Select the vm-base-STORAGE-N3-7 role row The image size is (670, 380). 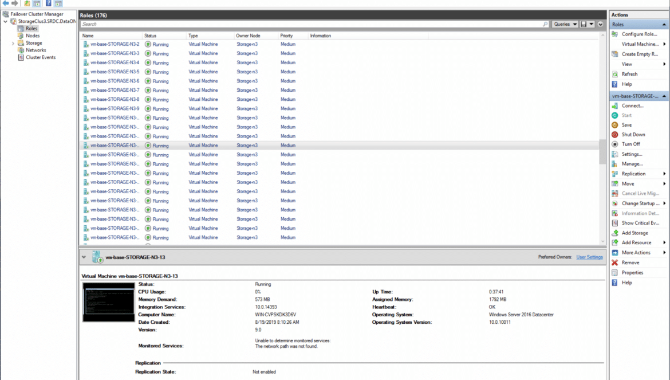coord(340,90)
